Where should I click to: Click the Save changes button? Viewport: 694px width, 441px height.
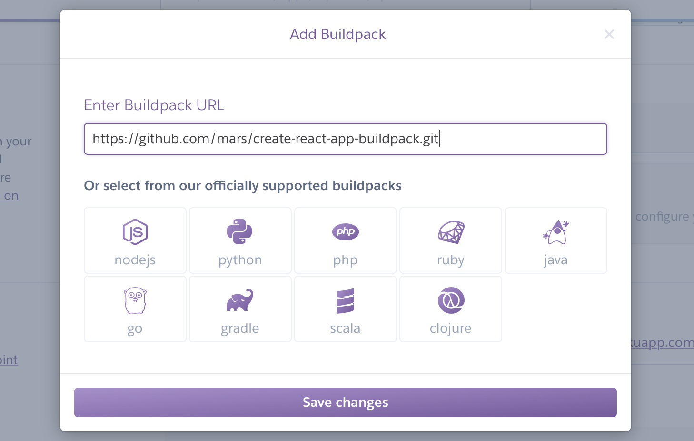point(346,403)
